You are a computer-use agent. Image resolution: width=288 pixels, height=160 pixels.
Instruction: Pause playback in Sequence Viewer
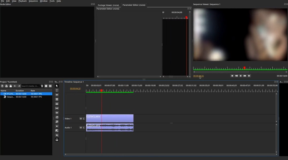[241, 76]
